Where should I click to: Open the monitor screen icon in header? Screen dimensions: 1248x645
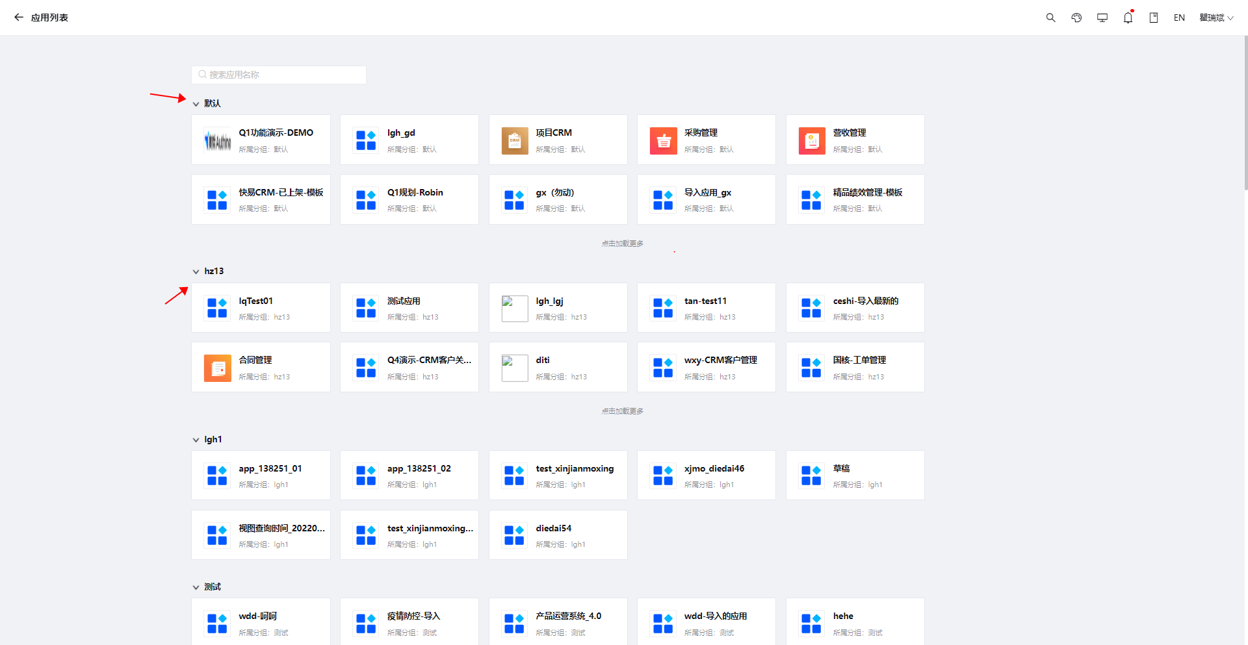[1102, 18]
